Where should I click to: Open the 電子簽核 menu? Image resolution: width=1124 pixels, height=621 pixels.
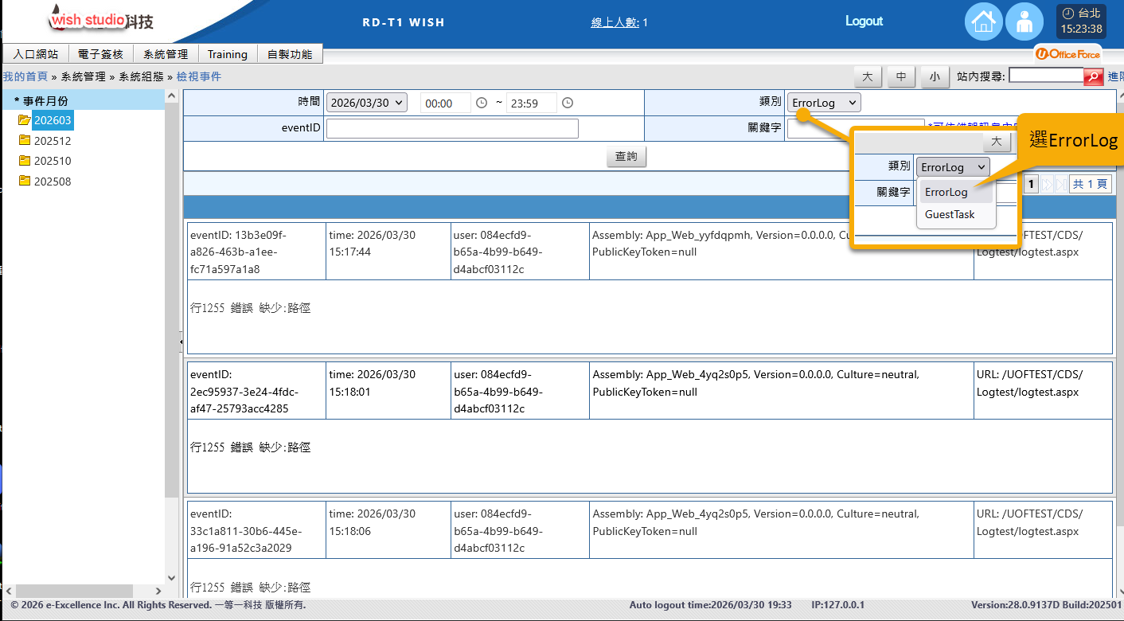click(x=100, y=54)
